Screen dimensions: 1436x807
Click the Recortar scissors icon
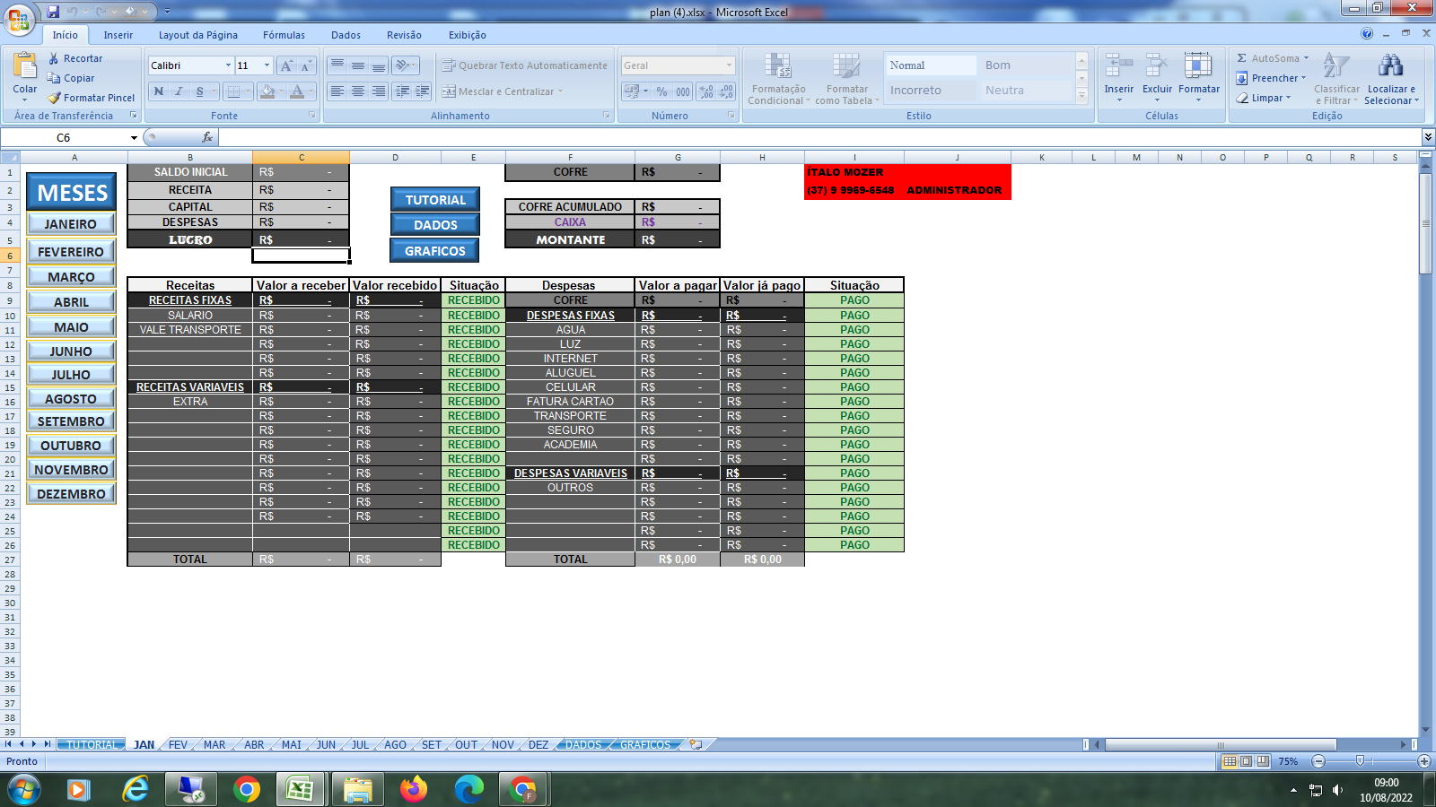coord(54,58)
